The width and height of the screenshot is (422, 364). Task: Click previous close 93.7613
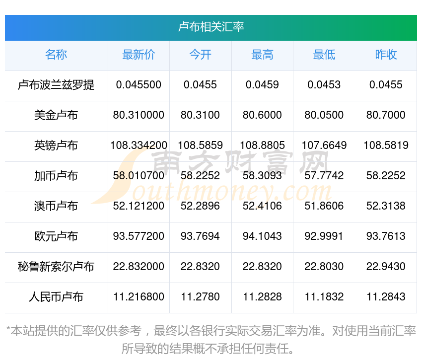[386, 236]
